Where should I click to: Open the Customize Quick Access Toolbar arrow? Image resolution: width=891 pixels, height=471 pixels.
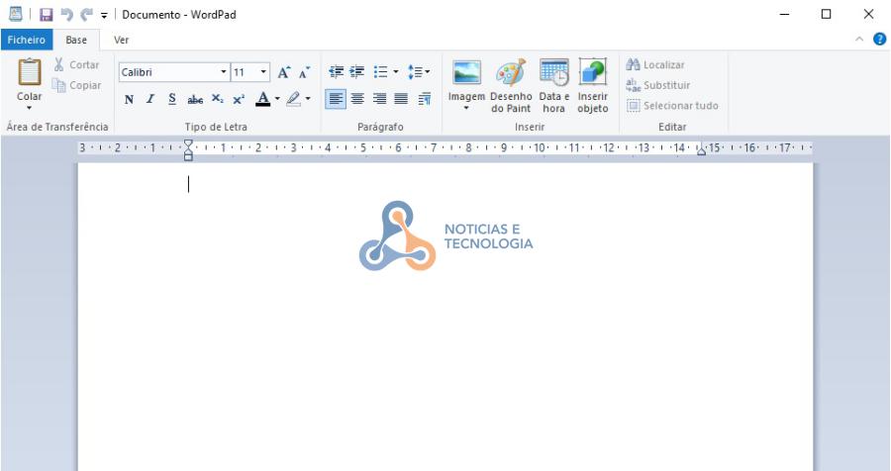click(104, 16)
